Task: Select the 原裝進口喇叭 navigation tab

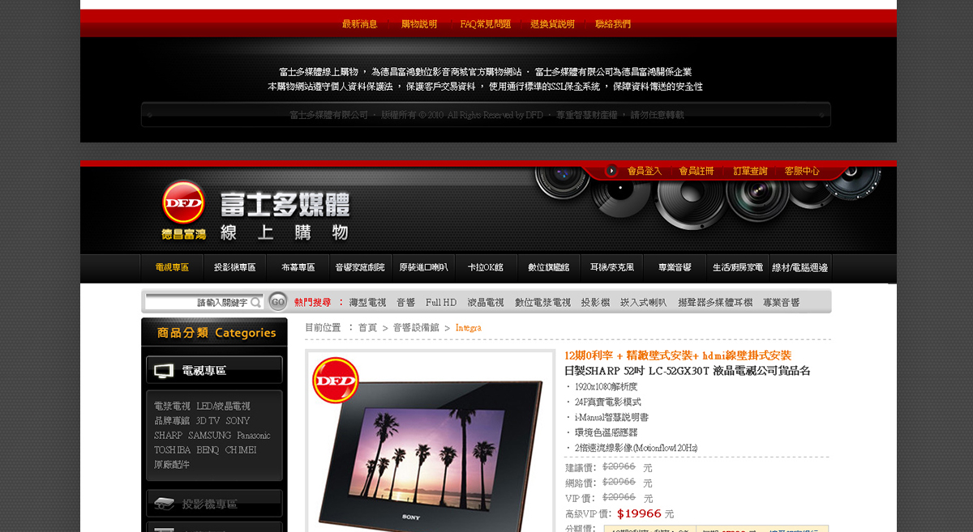Action: coord(423,268)
